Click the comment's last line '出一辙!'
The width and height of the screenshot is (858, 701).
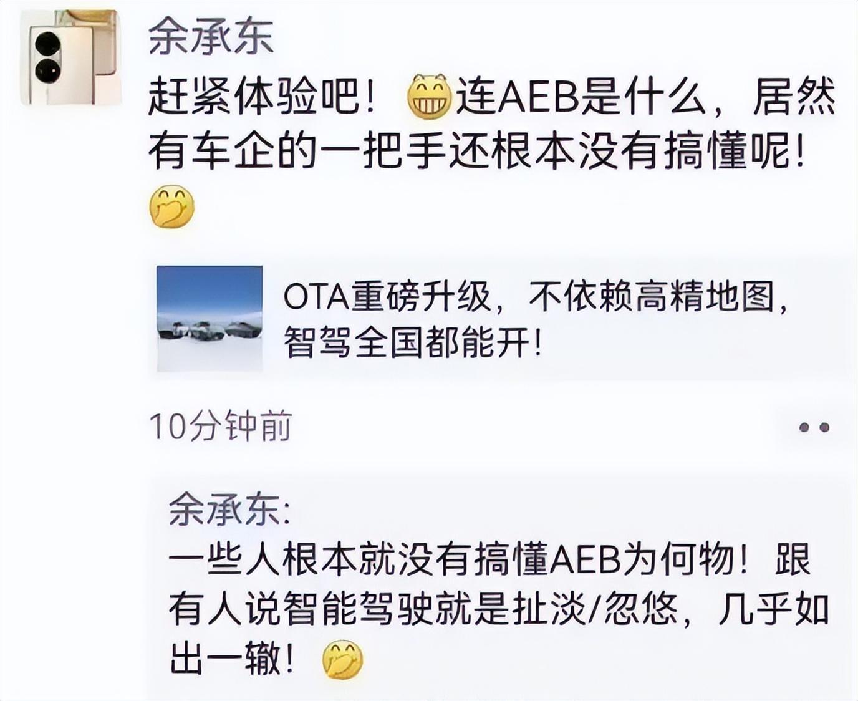(x=232, y=659)
